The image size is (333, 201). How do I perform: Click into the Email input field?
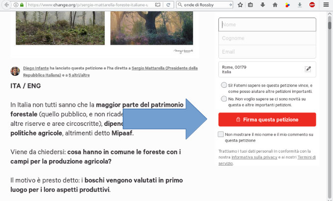(x=267, y=52)
